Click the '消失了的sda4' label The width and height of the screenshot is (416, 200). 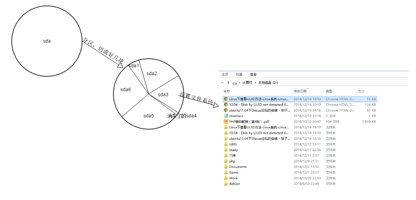pyautogui.click(x=182, y=116)
